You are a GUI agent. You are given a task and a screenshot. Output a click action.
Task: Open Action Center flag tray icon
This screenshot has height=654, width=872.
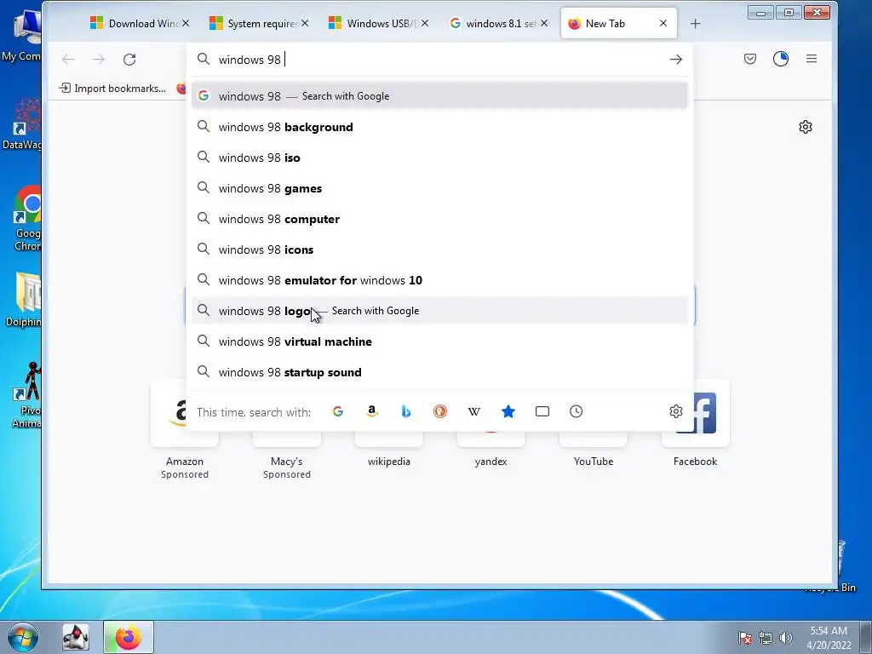pyautogui.click(x=745, y=638)
